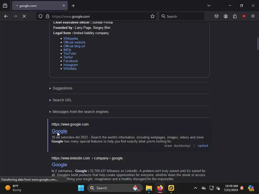Image resolution: width=259 pixels, height=194 pixels.
Task: Open the yellow chat app taskbar icon
Action: (x=171, y=188)
